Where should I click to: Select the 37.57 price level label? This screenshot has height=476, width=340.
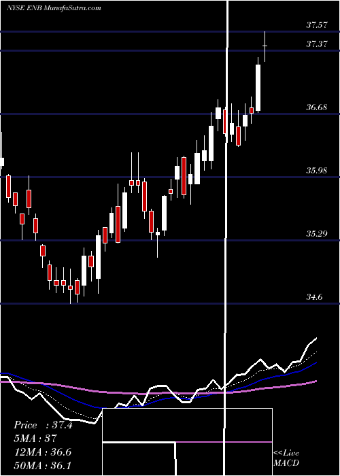[317, 25]
